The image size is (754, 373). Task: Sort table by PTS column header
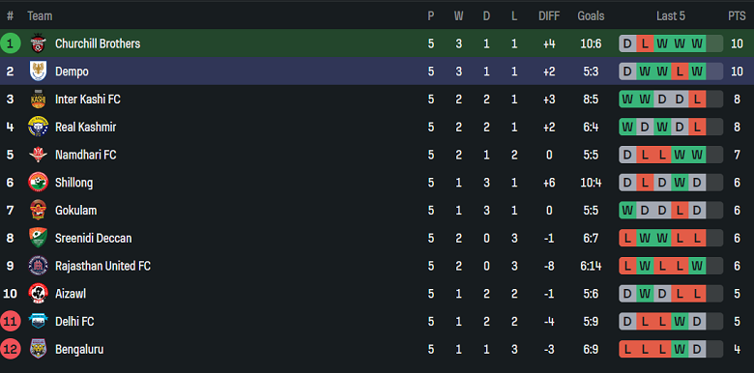(x=737, y=16)
